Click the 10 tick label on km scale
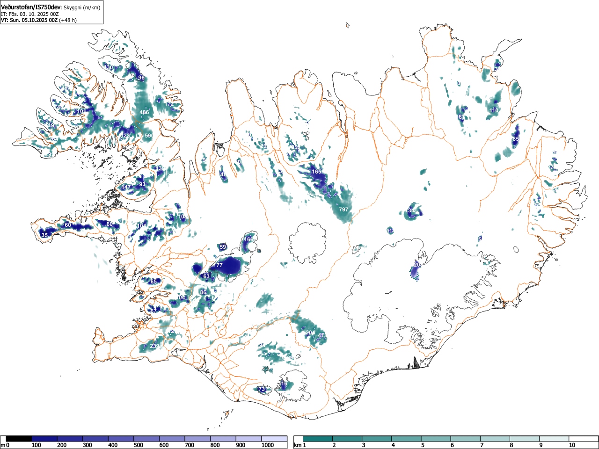This screenshot has width=599, height=449. coord(572,446)
